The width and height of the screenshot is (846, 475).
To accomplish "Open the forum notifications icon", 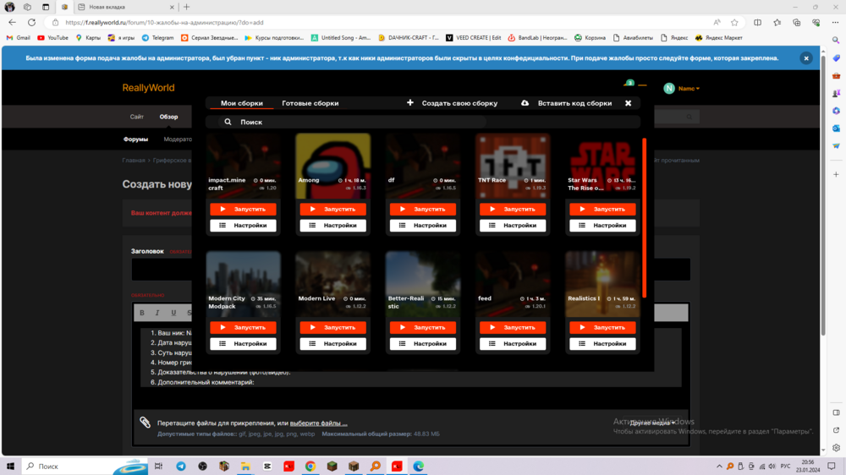I will [629, 85].
